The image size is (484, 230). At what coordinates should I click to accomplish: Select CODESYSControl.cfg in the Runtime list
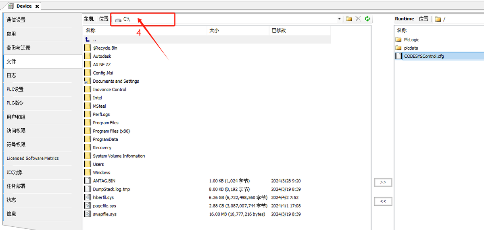[x=423, y=56]
